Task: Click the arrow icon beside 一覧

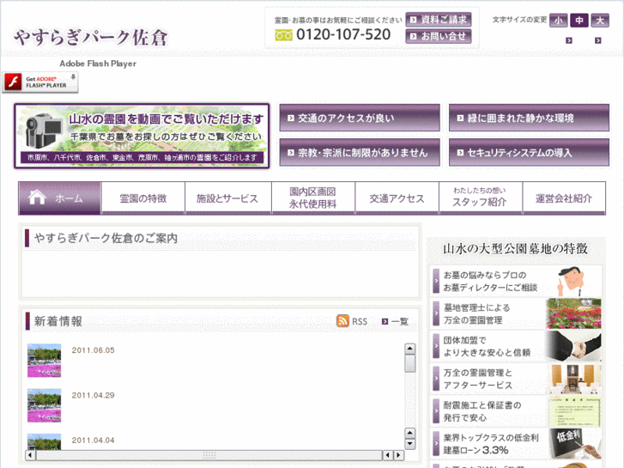Action: point(385,321)
